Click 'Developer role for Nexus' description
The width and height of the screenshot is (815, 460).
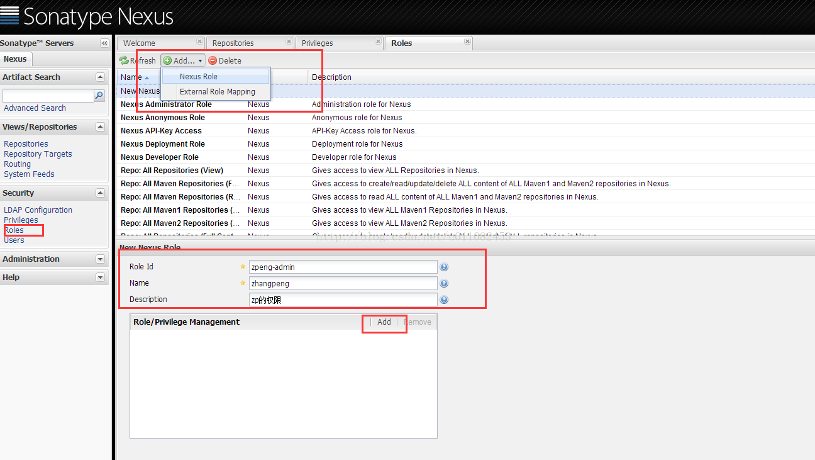click(354, 157)
